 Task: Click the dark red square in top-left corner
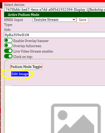(x=1, y=5)
